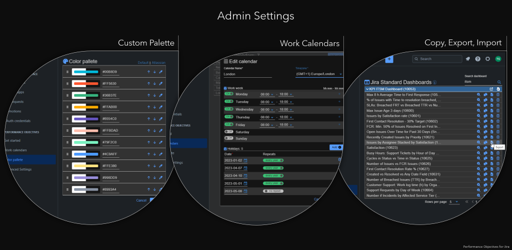This screenshot has width=512, height=250.
Task: Click the #00B8D9 color swatch
Action: coord(86,72)
